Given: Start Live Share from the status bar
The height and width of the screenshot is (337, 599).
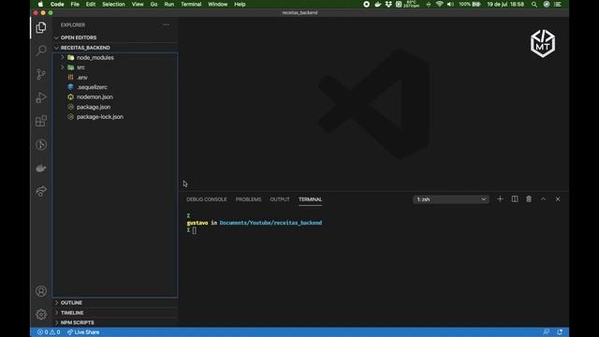Looking at the screenshot, I should [x=83, y=332].
